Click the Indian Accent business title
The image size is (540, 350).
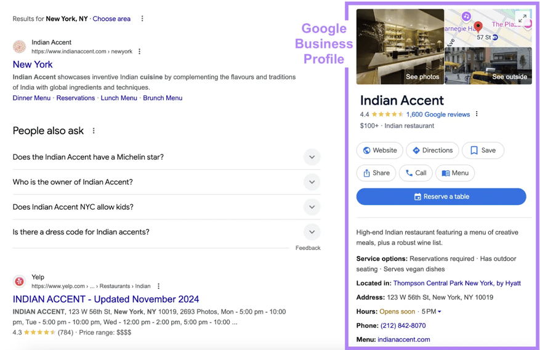[x=402, y=100]
